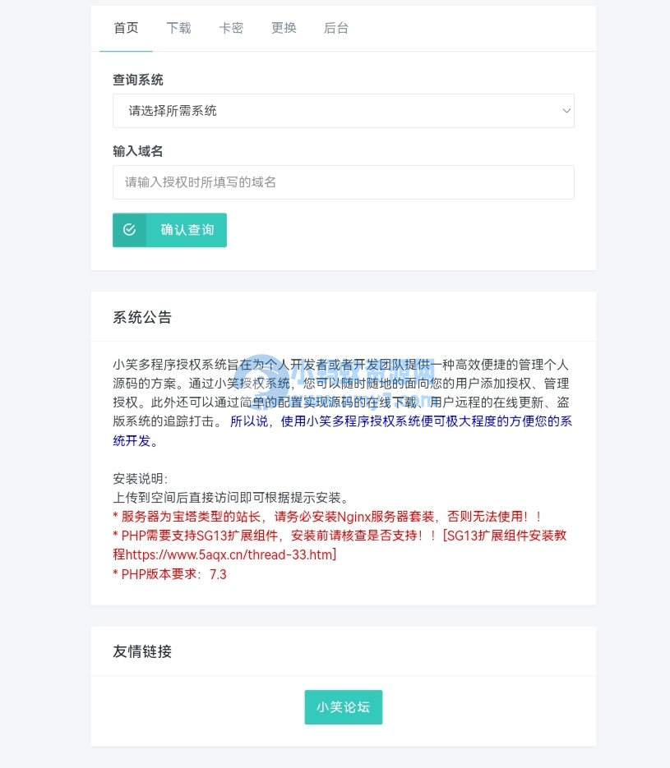Click the 5aqx.cn thread-33 tutorial URL

coord(231,555)
